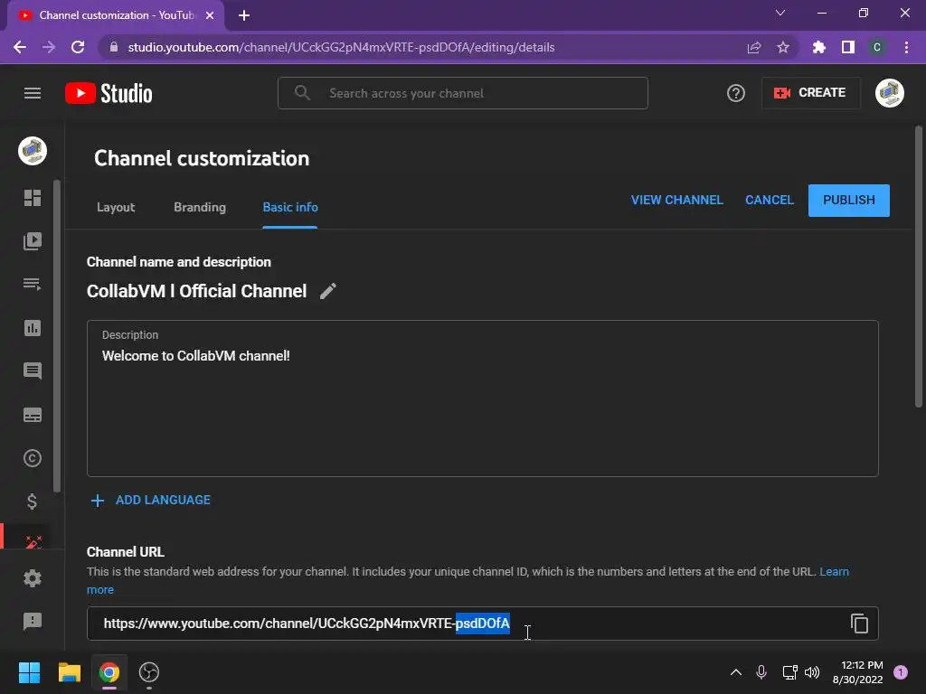The height and width of the screenshot is (694, 926).
Task: Click the search magnifier icon
Action: coord(302,93)
